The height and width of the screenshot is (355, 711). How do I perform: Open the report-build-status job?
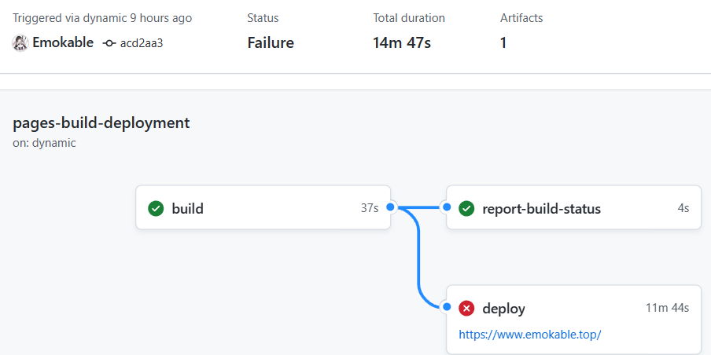(x=541, y=208)
